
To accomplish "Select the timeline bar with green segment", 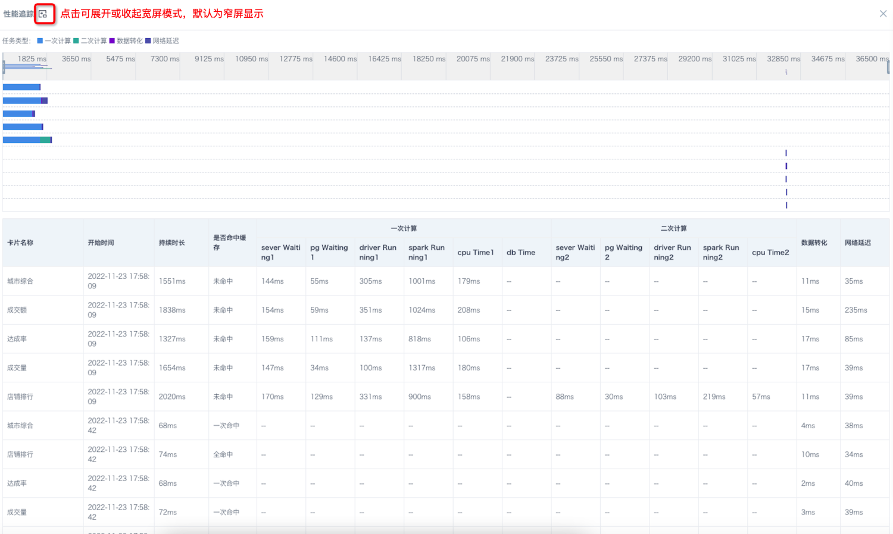I will (27, 140).
